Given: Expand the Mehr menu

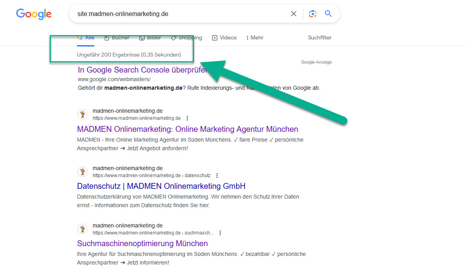Looking at the screenshot, I should (255, 38).
